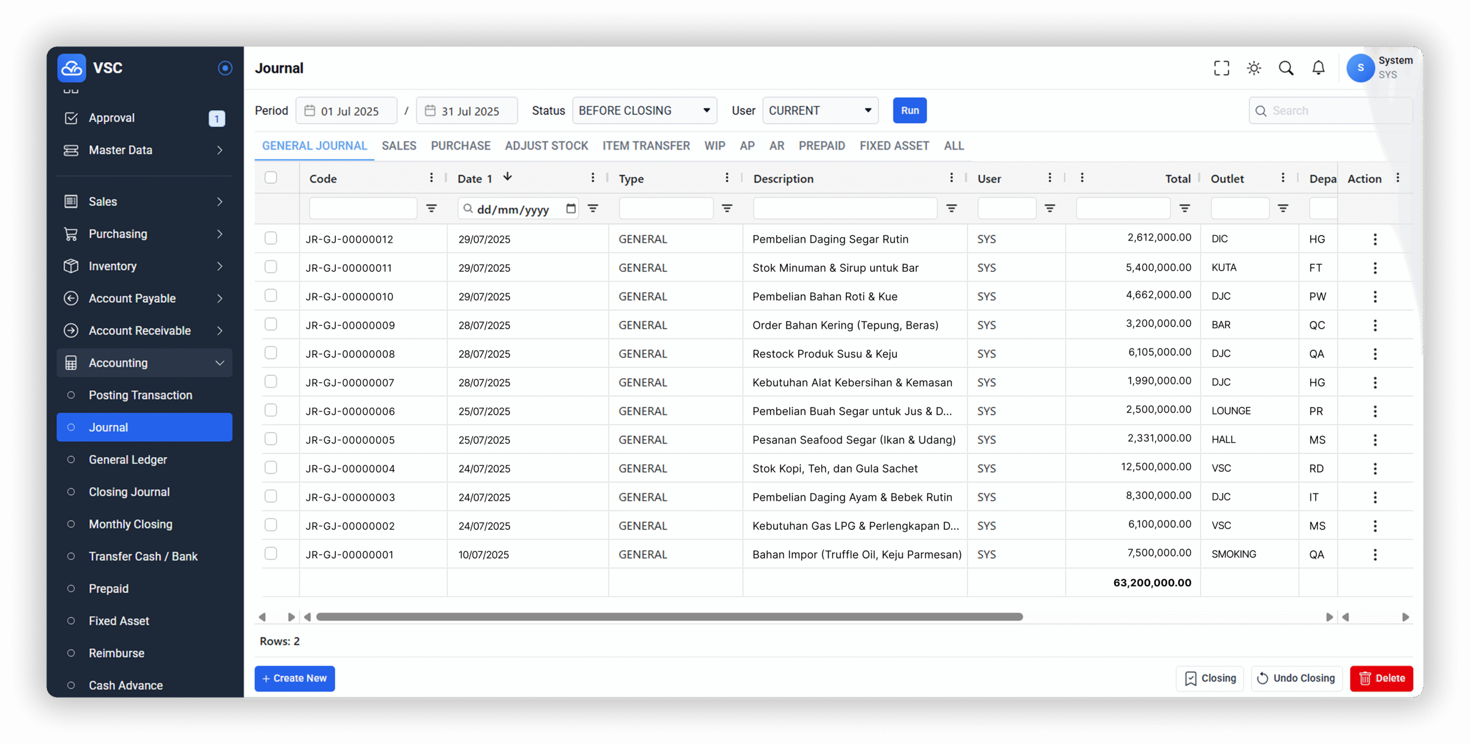Open the header search magnifier icon
This screenshot has width=1470, height=744.
[1286, 68]
